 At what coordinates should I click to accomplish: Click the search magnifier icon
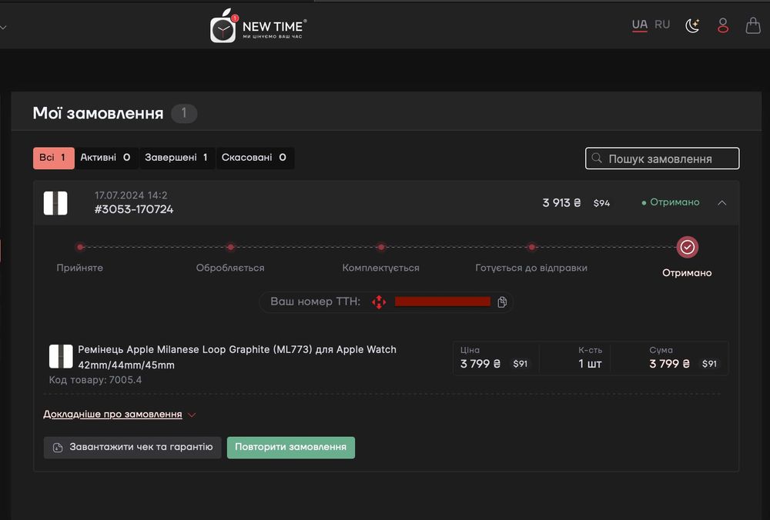click(x=597, y=158)
